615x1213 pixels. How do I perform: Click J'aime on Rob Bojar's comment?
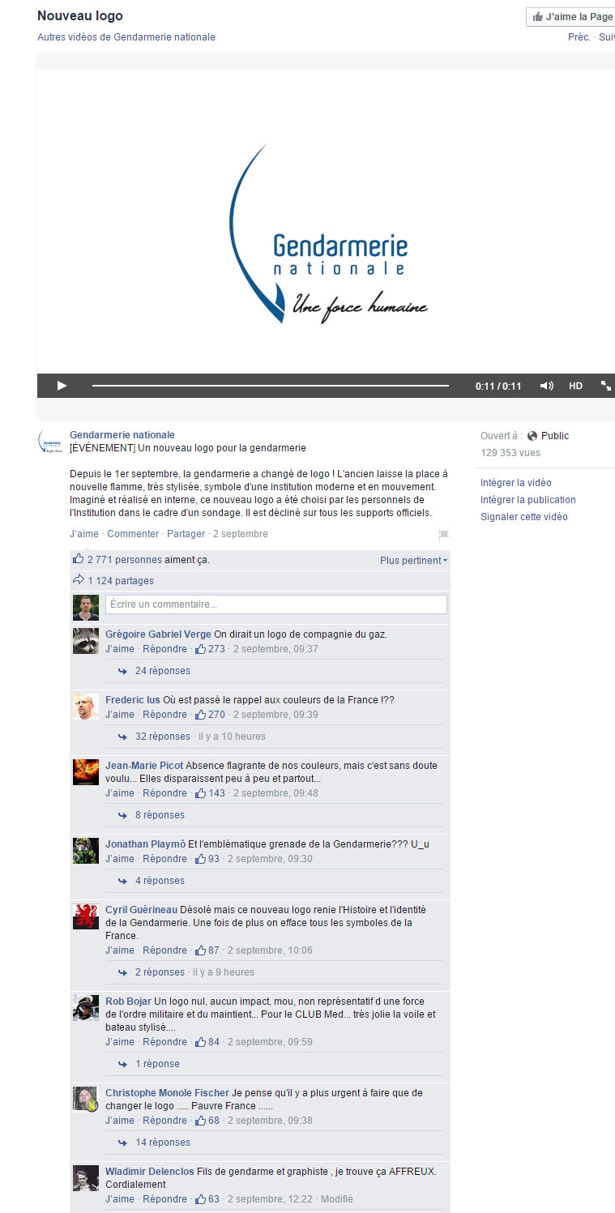pyautogui.click(x=120, y=1042)
